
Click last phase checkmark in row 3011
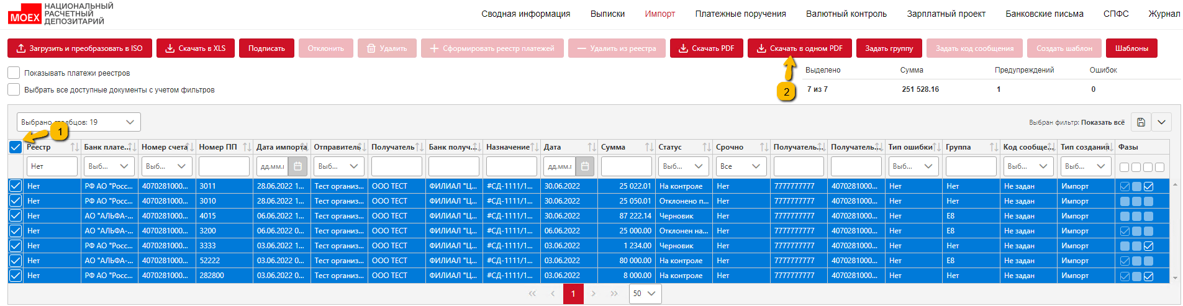pyautogui.click(x=1148, y=186)
